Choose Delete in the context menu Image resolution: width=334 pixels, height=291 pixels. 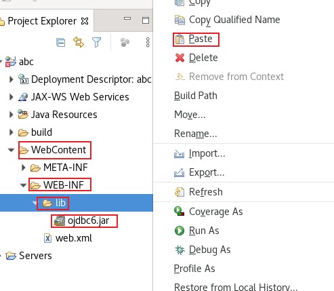click(203, 58)
